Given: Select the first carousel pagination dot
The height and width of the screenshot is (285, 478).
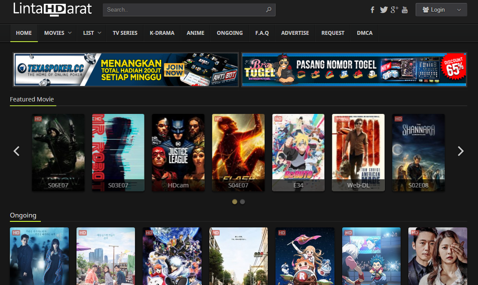Looking at the screenshot, I should [x=234, y=201].
